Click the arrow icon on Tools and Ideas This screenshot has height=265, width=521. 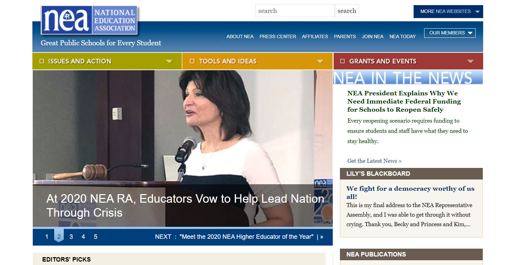(320, 62)
